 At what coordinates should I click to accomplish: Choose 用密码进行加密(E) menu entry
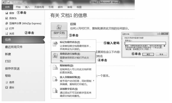73,57
